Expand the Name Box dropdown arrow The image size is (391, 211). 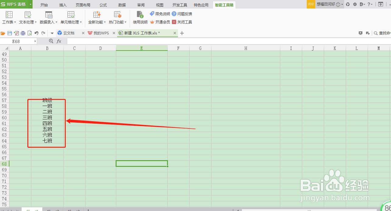[35, 41]
